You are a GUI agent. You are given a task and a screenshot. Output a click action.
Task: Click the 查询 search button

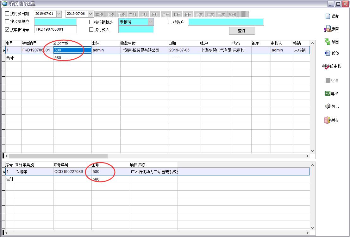click(x=241, y=31)
